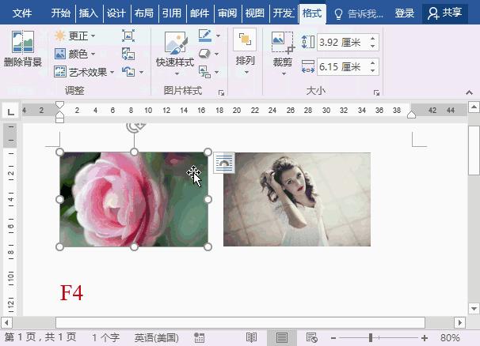Click the Picture Effects icon
Screen dimensions: 480x346
pyautogui.click(x=204, y=54)
